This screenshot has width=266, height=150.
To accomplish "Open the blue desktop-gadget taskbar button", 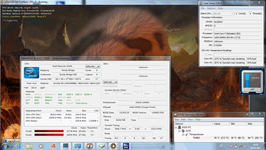I will pyautogui.click(x=77, y=146).
